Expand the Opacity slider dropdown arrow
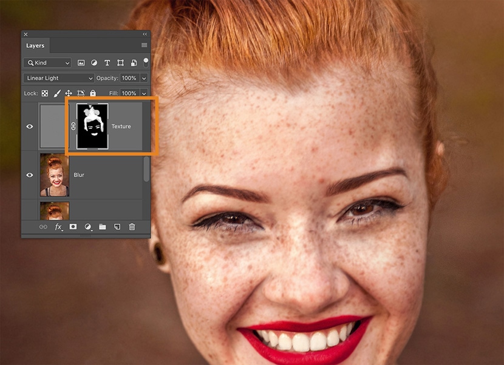The image size is (504, 365). pos(144,78)
